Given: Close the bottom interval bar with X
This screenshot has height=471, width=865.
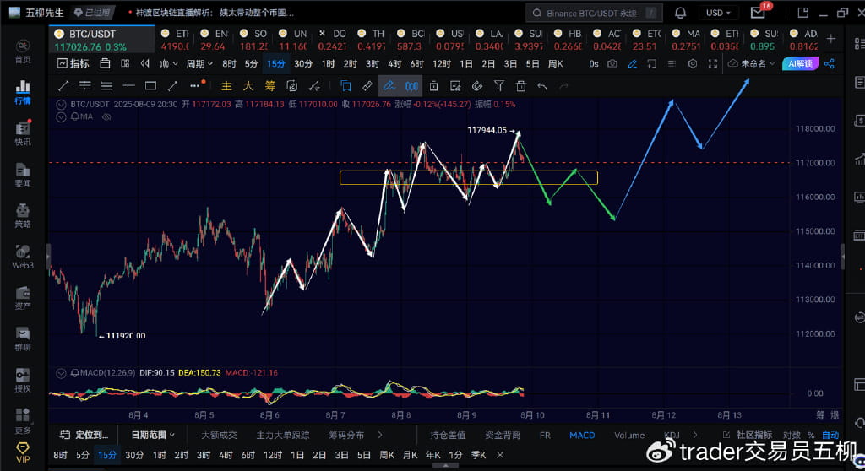Looking at the screenshot, I should pos(500,455).
